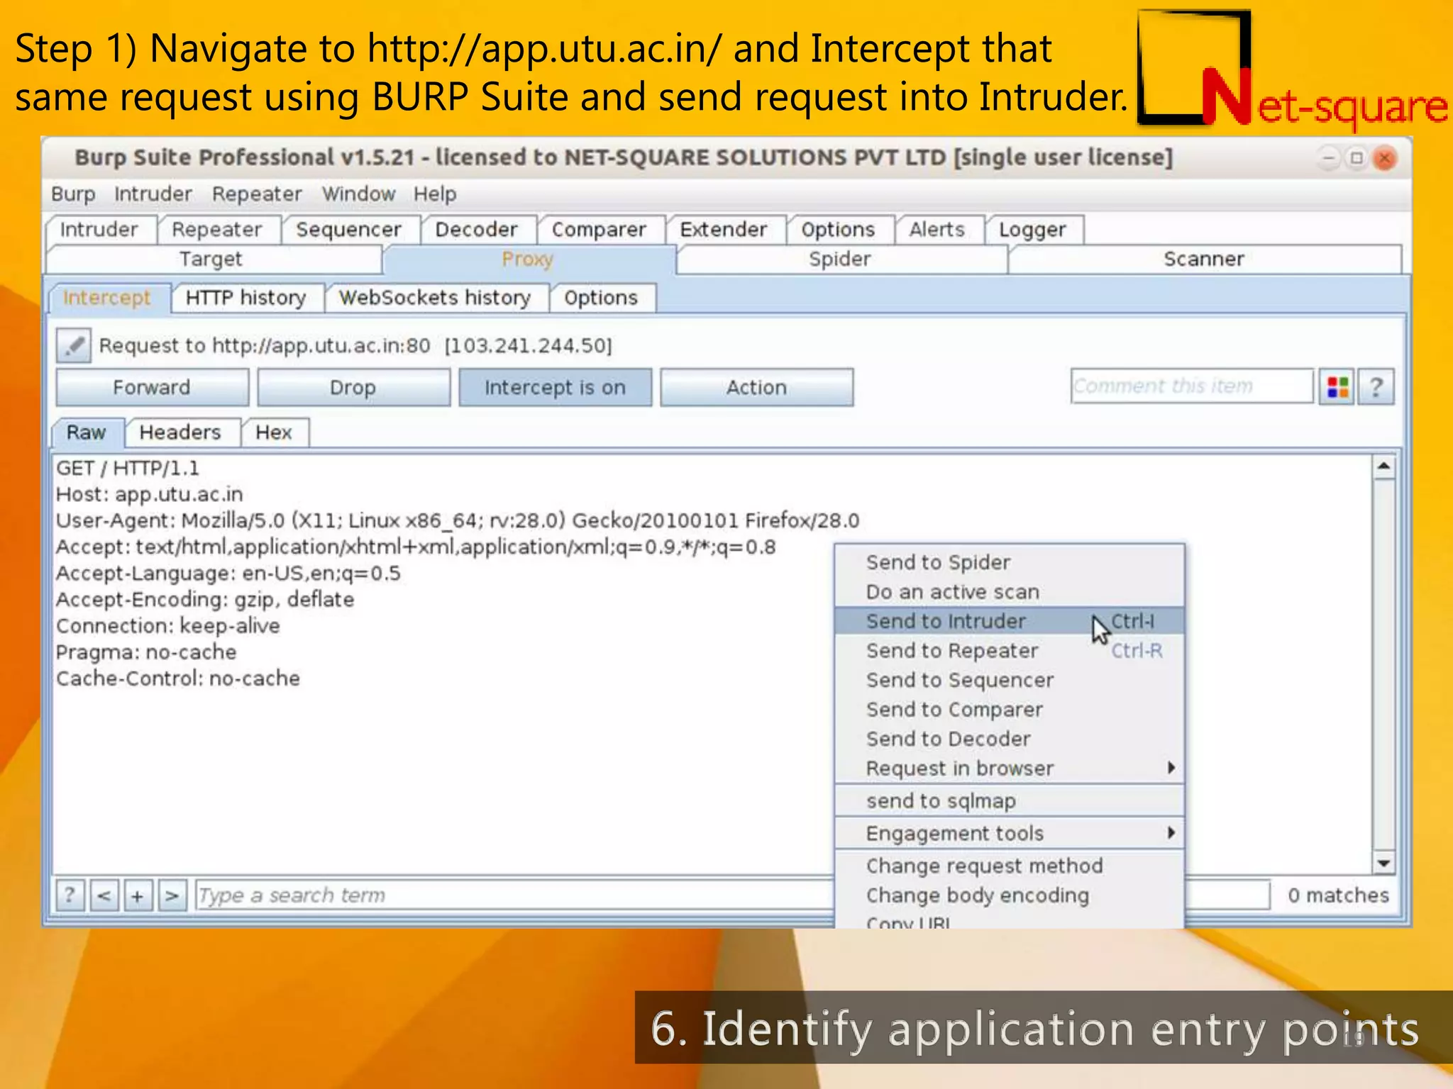Image resolution: width=1453 pixels, height=1089 pixels.
Task: Switch to the Scanner tab
Action: (1204, 259)
